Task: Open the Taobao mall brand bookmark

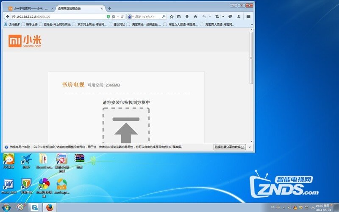Action: [144, 25]
